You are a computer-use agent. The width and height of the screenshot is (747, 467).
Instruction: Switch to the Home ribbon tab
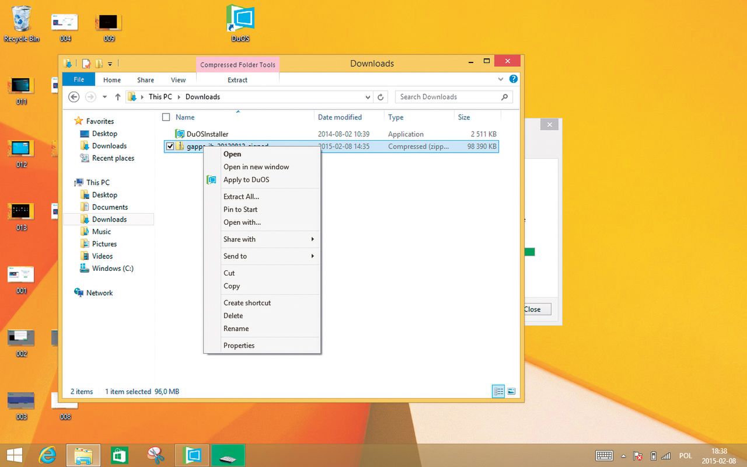pyautogui.click(x=112, y=80)
